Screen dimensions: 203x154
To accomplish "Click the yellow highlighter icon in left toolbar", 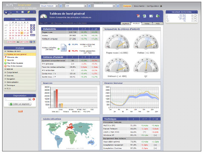I will click(x=29, y=12).
